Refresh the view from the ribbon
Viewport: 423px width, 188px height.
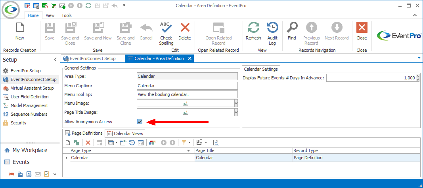point(253,32)
